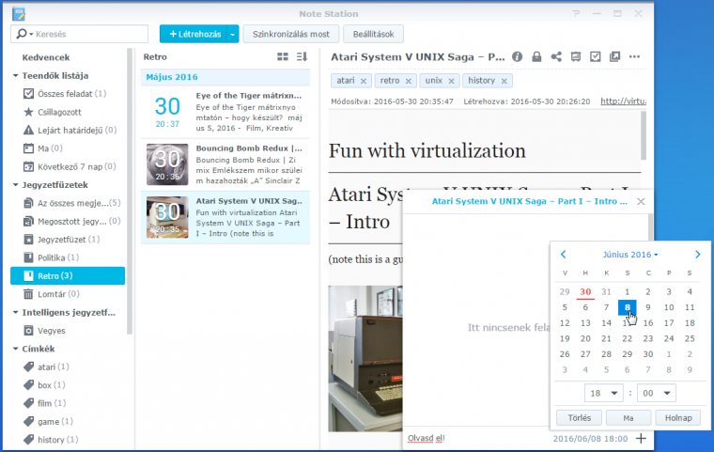Image resolution: width=714 pixels, height=452 pixels.
Task: Click Szinkronizálás most button
Action: pyautogui.click(x=291, y=34)
